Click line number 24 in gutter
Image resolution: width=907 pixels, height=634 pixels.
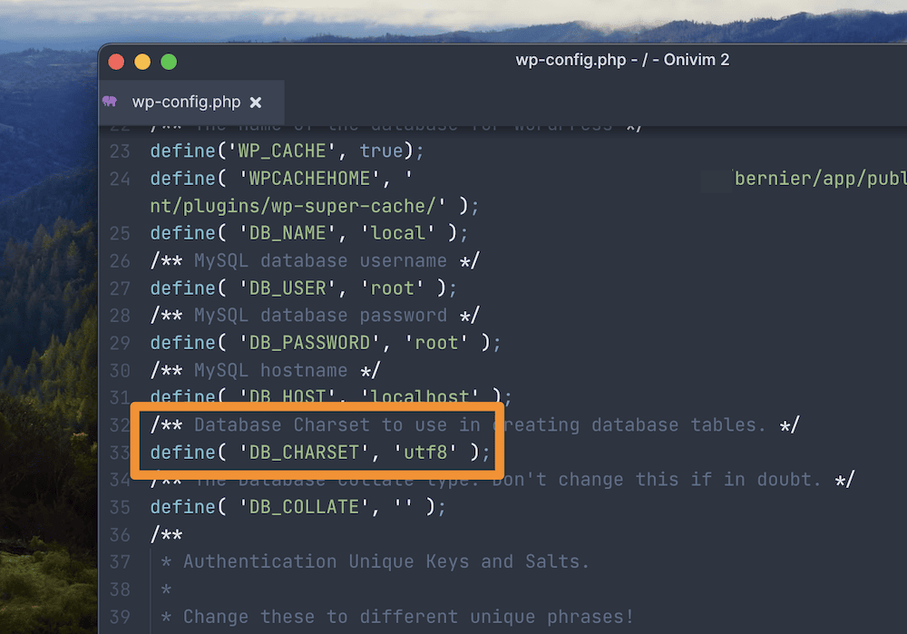120,179
